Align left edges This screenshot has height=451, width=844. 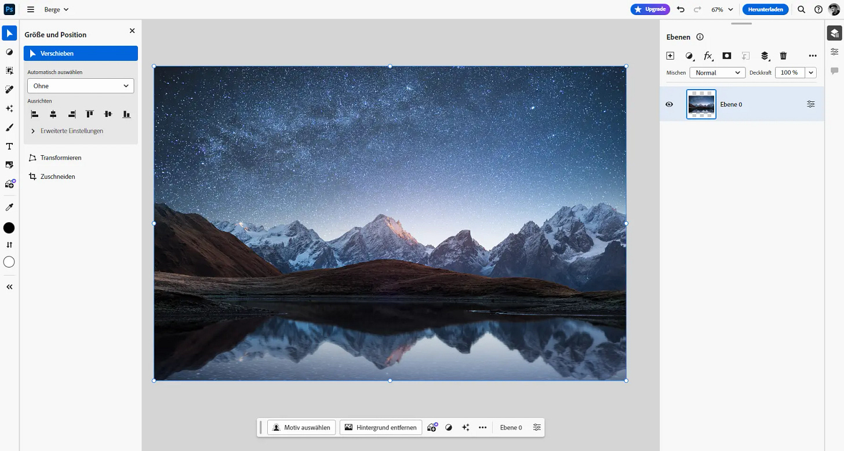click(x=35, y=115)
